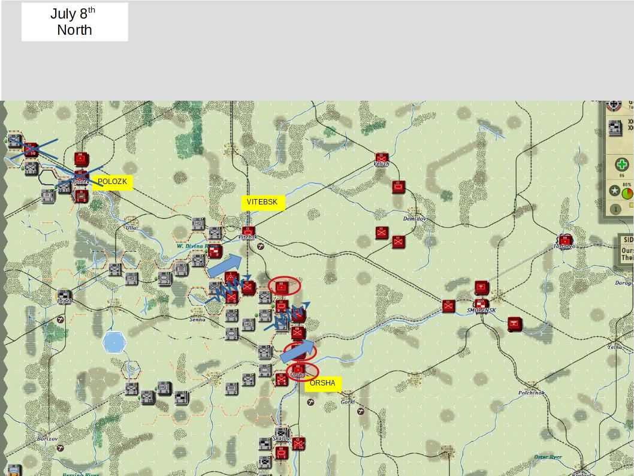Click the pickaxe rail icon near Borizov
This screenshot has width=634, height=476.
coord(61,448)
